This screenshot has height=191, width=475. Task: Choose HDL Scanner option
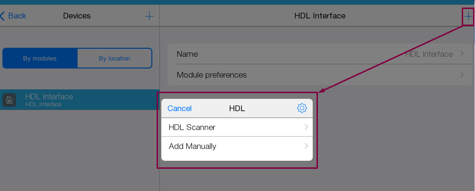click(x=237, y=127)
